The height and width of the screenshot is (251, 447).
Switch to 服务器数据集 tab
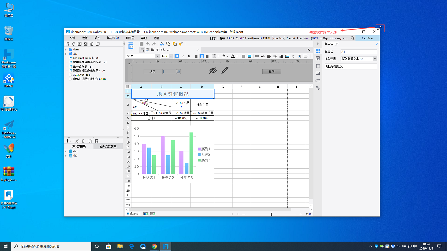108,146
